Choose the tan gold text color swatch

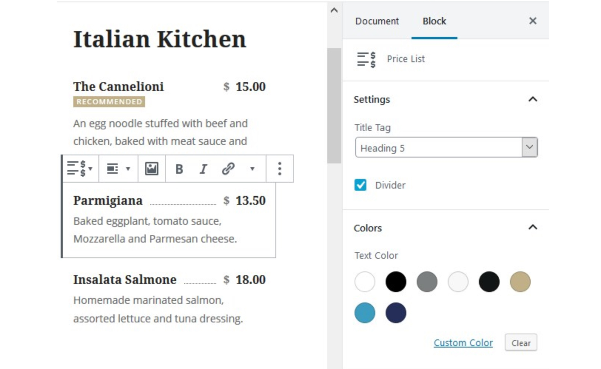[520, 282]
